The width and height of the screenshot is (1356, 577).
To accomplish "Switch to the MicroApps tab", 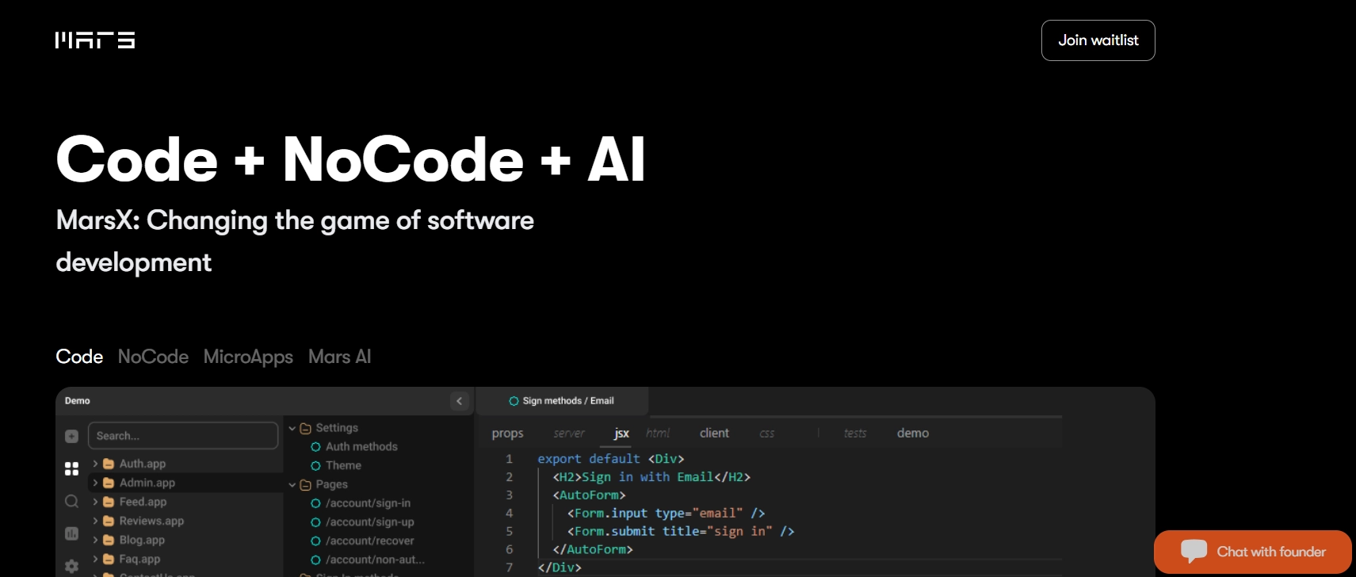I will click(248, 357).
